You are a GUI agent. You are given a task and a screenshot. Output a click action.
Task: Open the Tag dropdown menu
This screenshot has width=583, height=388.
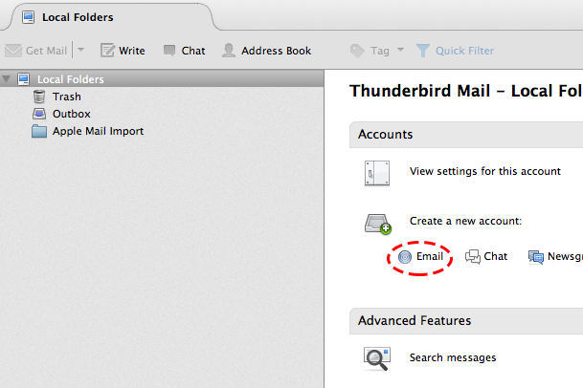coord(377,51)
